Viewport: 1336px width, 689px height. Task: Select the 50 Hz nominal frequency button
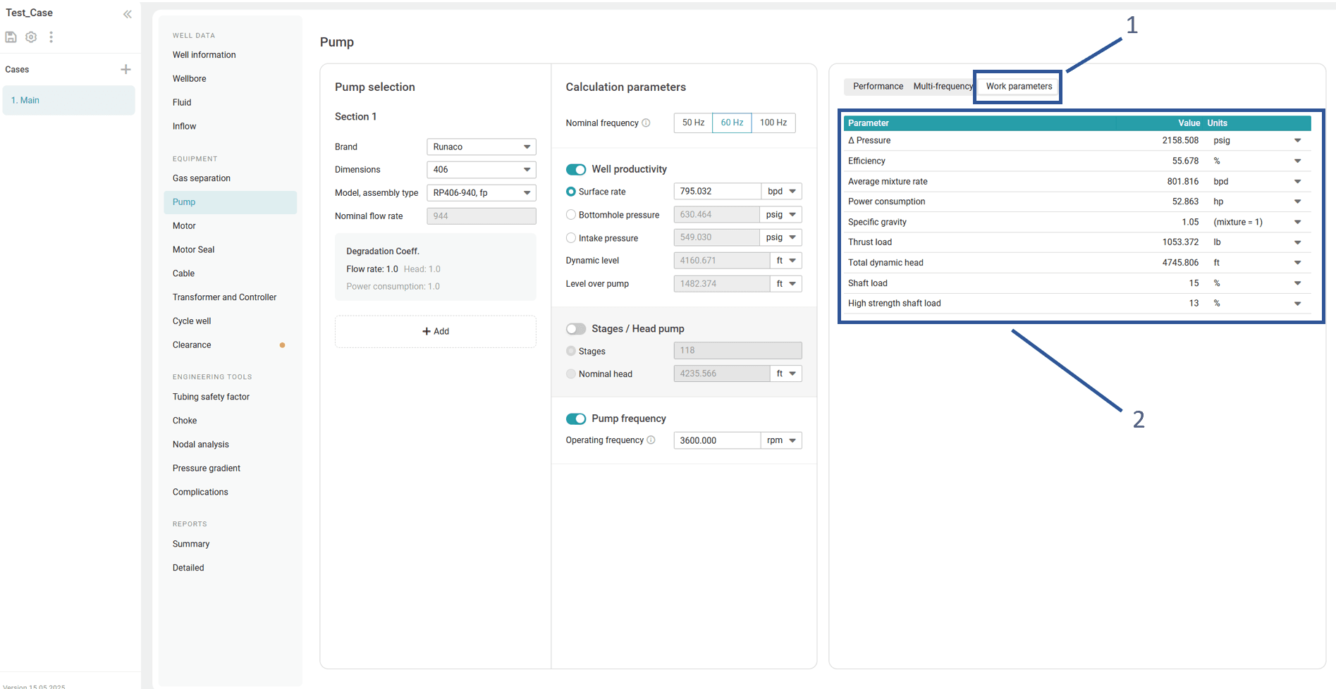[x=693, y=123]
